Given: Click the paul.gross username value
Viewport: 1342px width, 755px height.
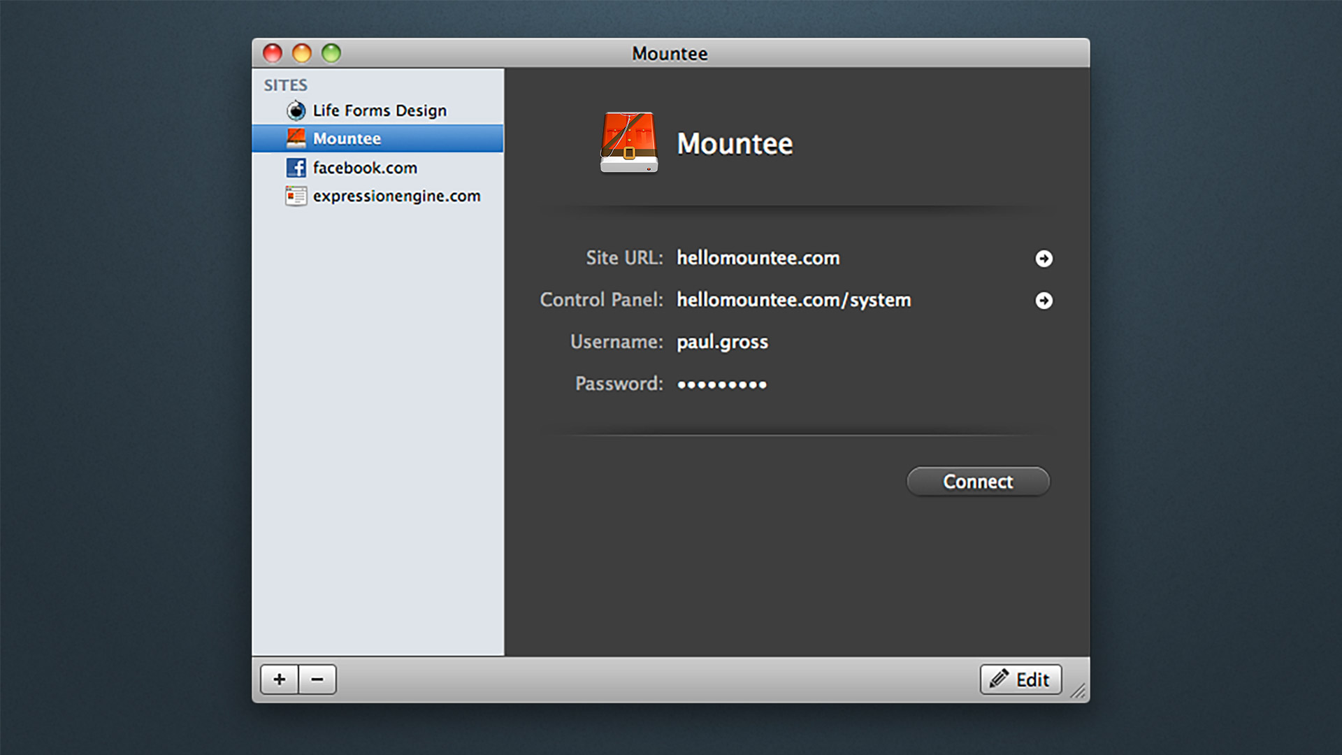Looking at the screenshot, I should (722, 342).
